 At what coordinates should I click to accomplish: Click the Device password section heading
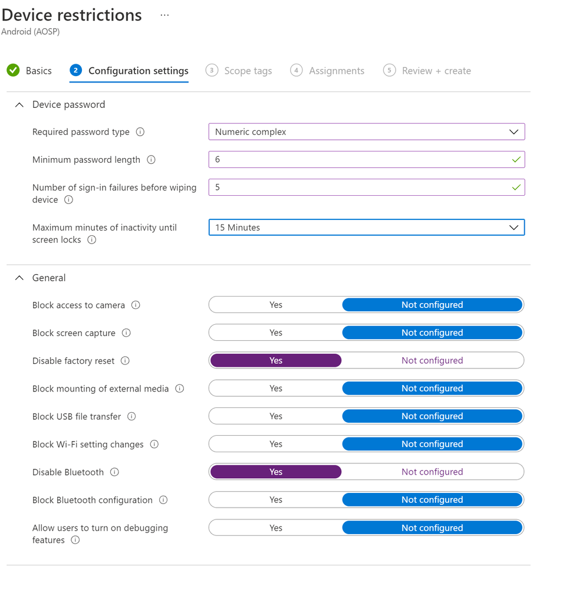click(68, 104)
